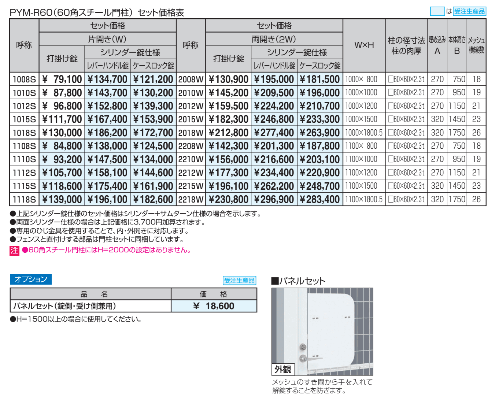This screenshot has height=400, width=499.
Task: Click the 片開き(W) column header
Action: 107,39
